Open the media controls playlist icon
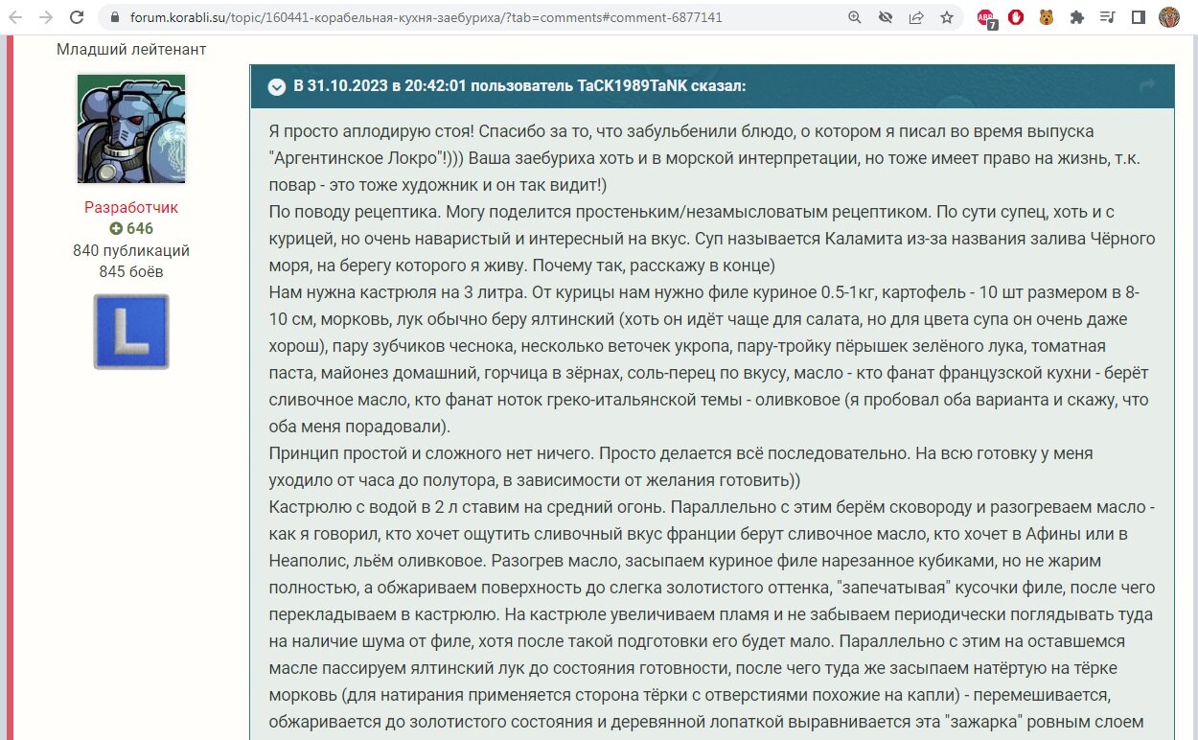Viewport: 1198px width, 740px height. pyautogui.click(x=1108, y=17)
